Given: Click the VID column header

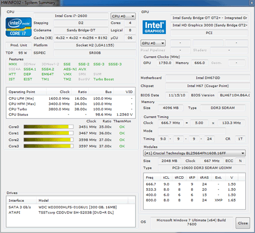Looking at the screenshot, I should click(x=124, y=92).
